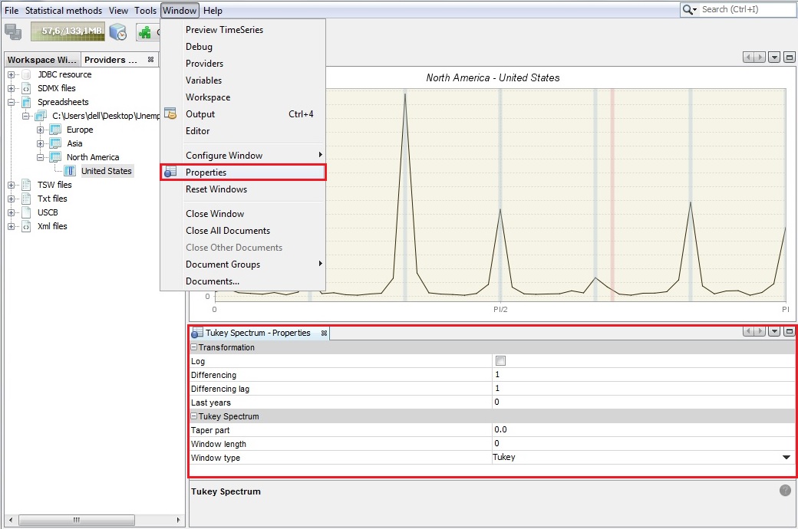Click the memory usage indicator bar
Image resolution: width=798 pixels, height=529 pixels.
[68, 31]
